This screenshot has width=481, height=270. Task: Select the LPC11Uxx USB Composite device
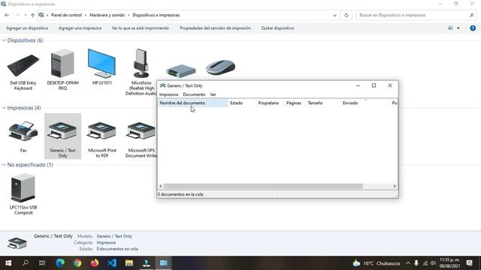click(23, 193)
